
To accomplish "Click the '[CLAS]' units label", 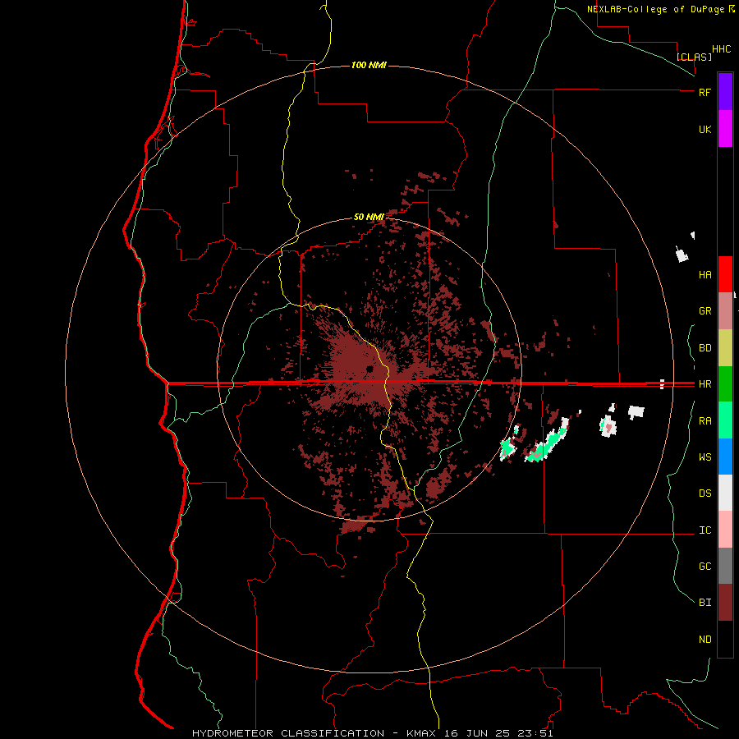I will [694, 57].
